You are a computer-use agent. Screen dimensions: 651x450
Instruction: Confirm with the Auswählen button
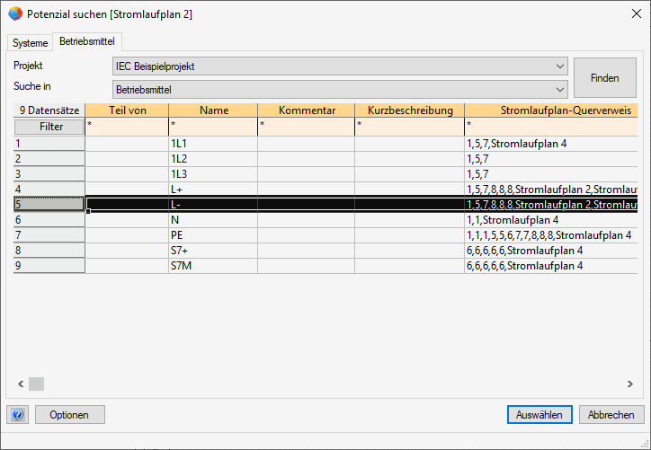(540, 415)
